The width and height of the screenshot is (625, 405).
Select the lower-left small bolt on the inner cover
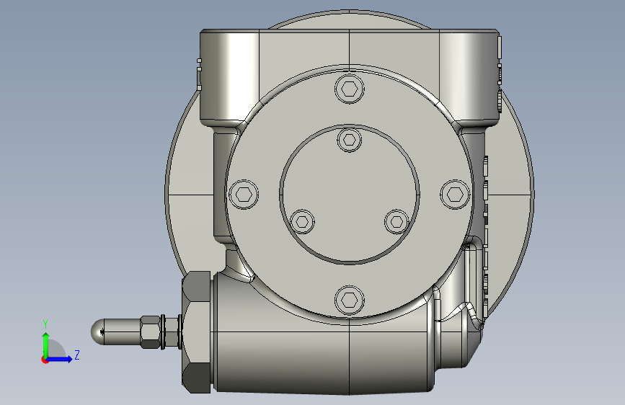click(x=303, y=221)
